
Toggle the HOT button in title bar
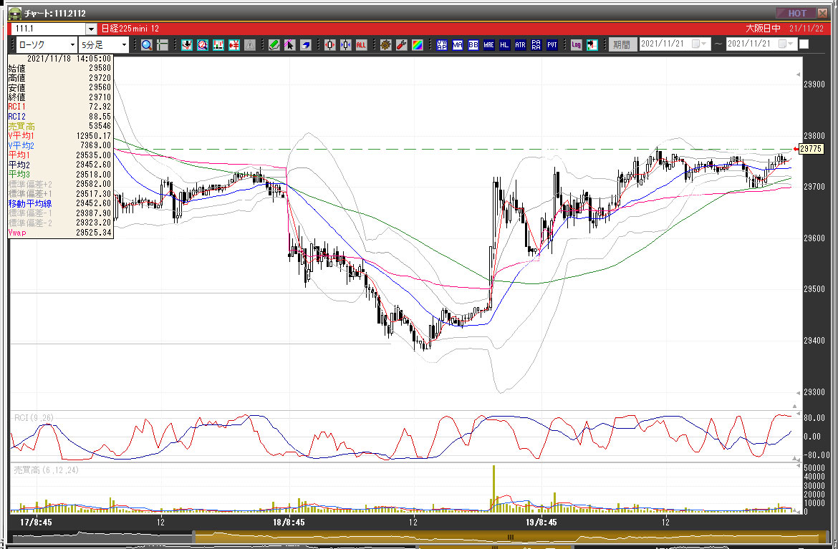click(796, 13)
